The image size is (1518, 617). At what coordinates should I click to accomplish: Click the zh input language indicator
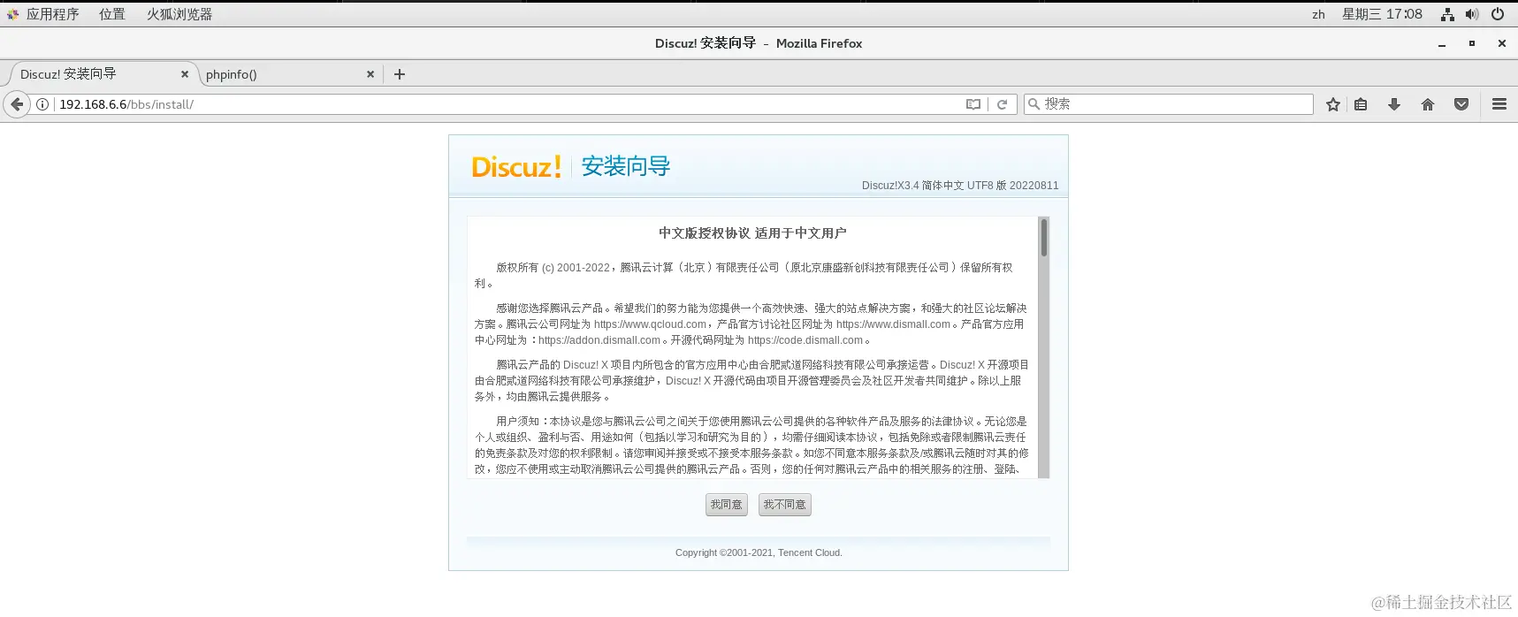tap(1318, 14)
